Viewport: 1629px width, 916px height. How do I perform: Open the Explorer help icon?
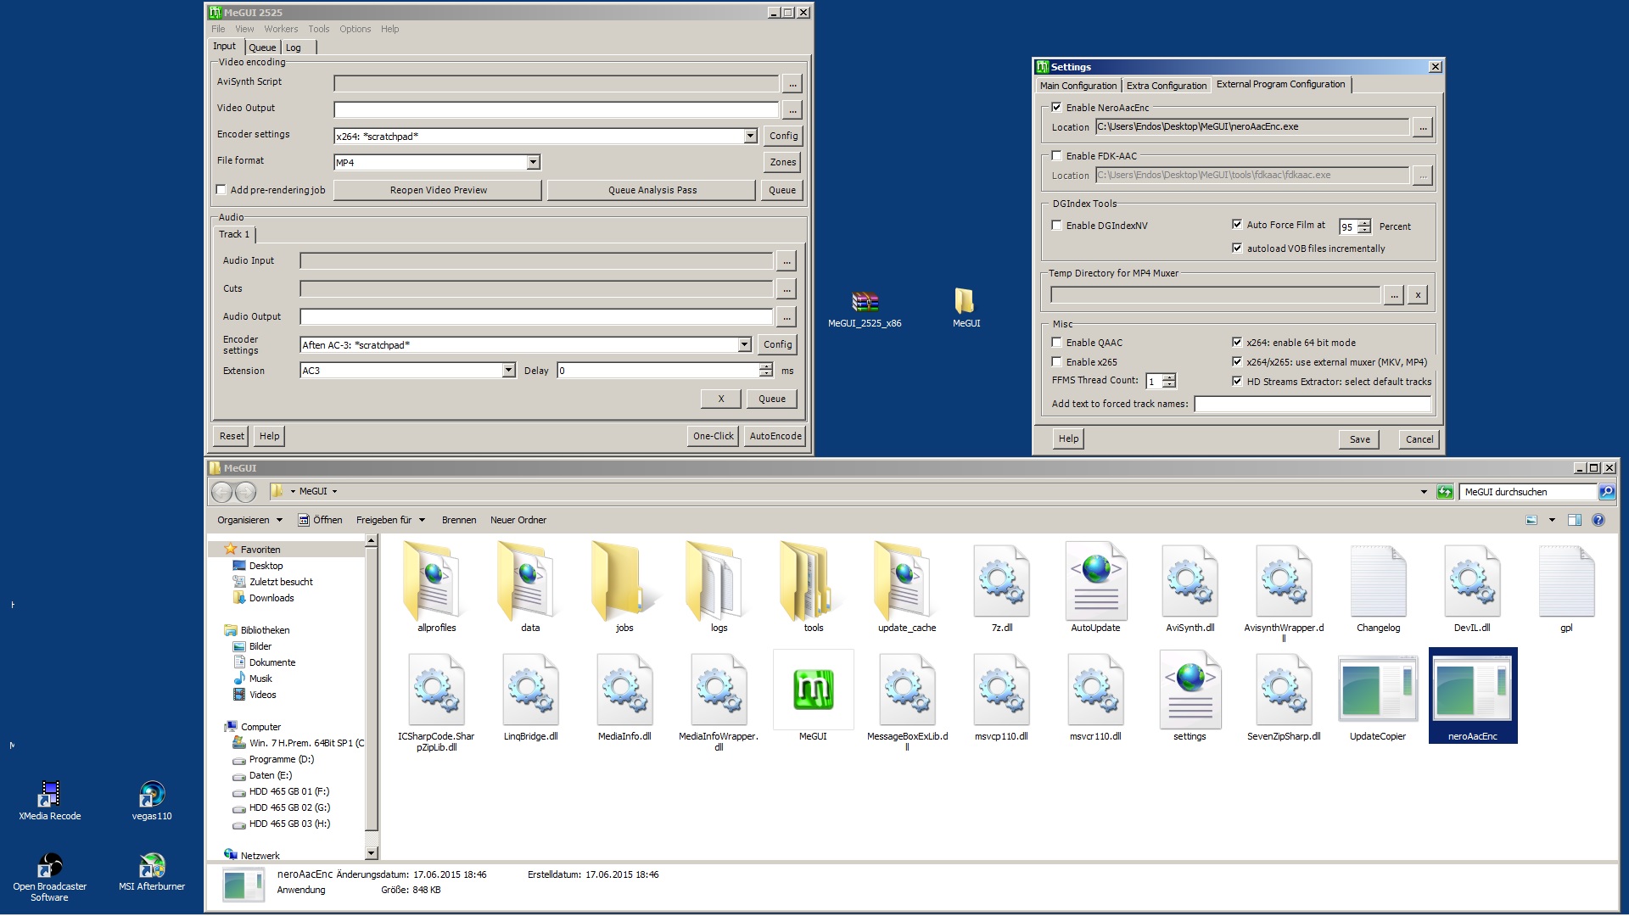coord(1598,520)
